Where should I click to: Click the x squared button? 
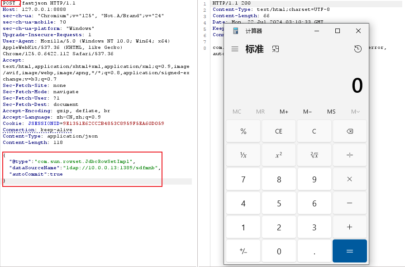[x=279, y=155]
